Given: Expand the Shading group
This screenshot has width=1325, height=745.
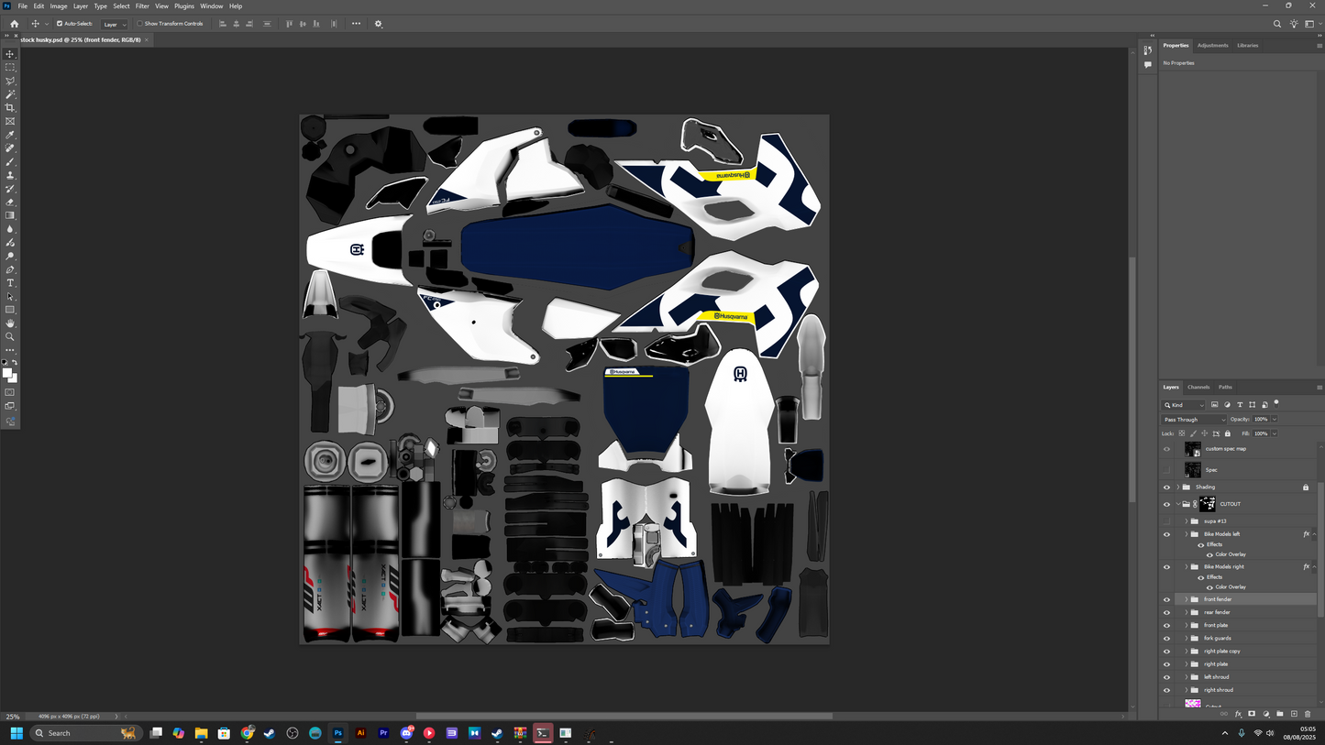Looking at the screenshot, I should pos(1178,487).
